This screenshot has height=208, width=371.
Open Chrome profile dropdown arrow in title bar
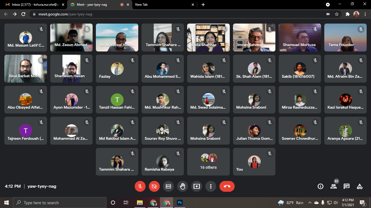click(x=328, y=4)
